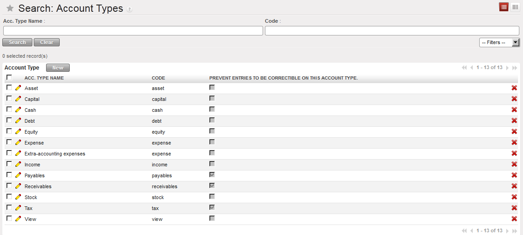Create a new account type with New

tap(58, 68)
